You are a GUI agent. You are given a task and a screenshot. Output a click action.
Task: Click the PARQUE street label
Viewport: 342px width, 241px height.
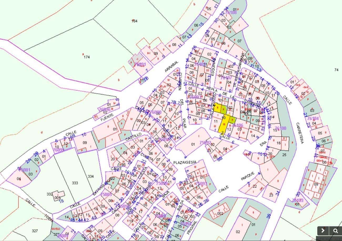coord(248,176)
